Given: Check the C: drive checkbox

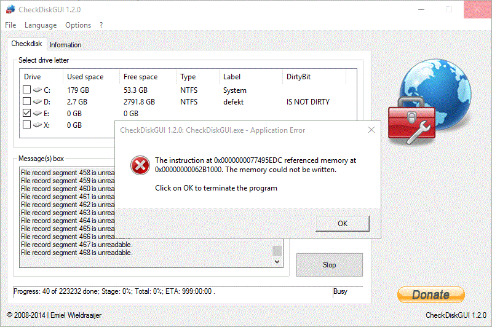Looking at the screenshot, I should pyautogui.click(x=26, y=90).
